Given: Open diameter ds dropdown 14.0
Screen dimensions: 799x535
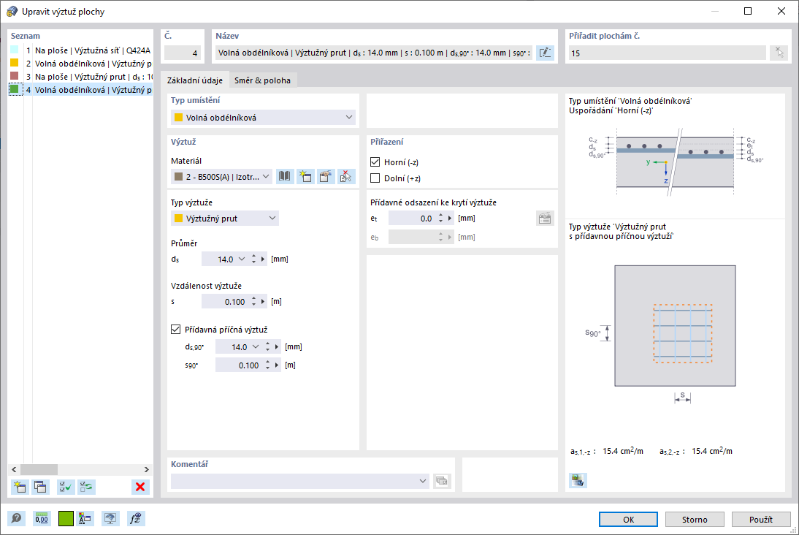Looking at the screenshot, I should click(x=242, y=259).
